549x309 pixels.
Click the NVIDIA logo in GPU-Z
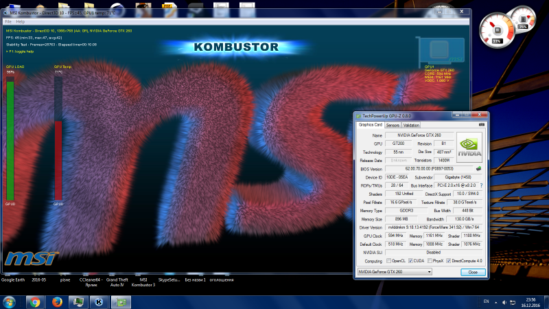469,146
